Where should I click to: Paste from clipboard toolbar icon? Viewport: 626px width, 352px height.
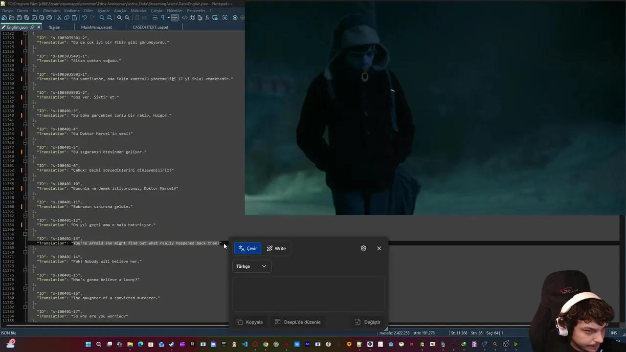pos(74,18)
